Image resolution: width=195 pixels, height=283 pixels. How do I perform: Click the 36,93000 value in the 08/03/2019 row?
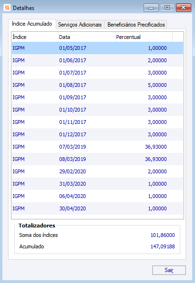click(156, 159)
